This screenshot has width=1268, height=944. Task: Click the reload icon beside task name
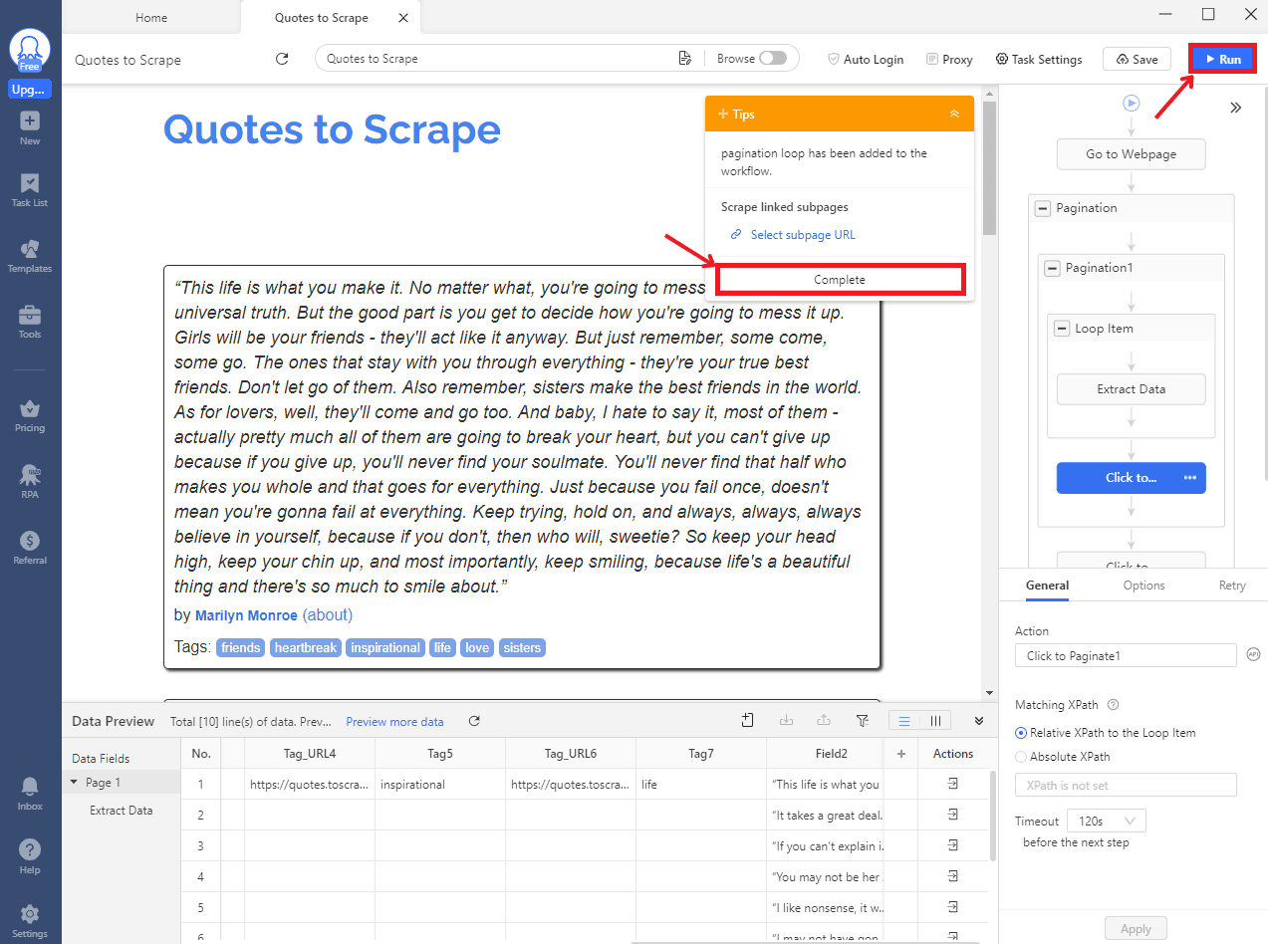(282, 59)
